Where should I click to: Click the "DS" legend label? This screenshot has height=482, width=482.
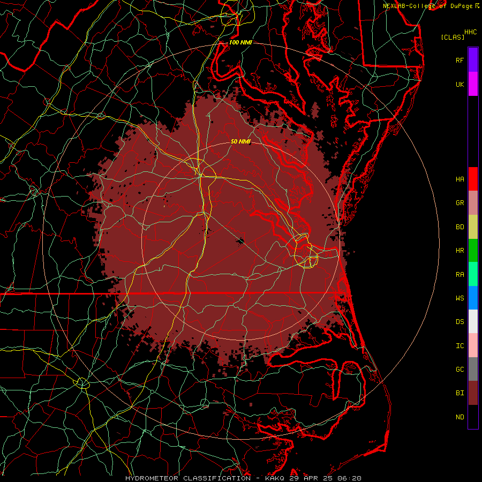pyautogui.click(x=460, y=321)
